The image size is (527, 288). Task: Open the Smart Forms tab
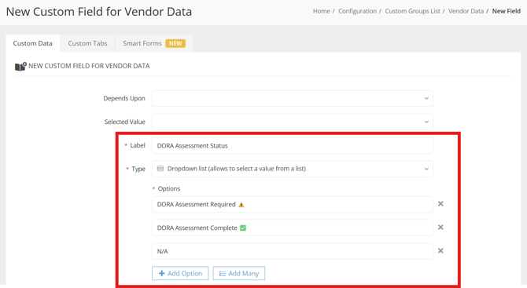coord(154,43)
